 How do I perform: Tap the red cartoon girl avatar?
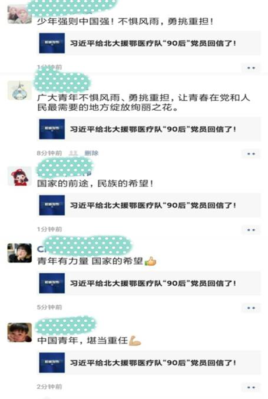coord(19,176)
